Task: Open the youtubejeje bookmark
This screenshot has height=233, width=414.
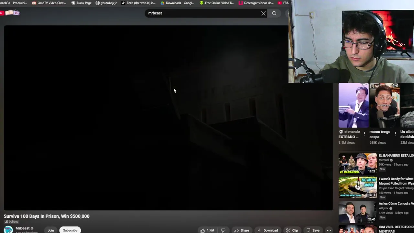Action: [106, 3]
